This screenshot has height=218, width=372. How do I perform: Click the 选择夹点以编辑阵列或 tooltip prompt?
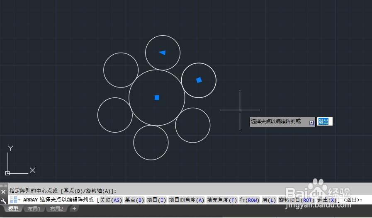click(282, 122)
